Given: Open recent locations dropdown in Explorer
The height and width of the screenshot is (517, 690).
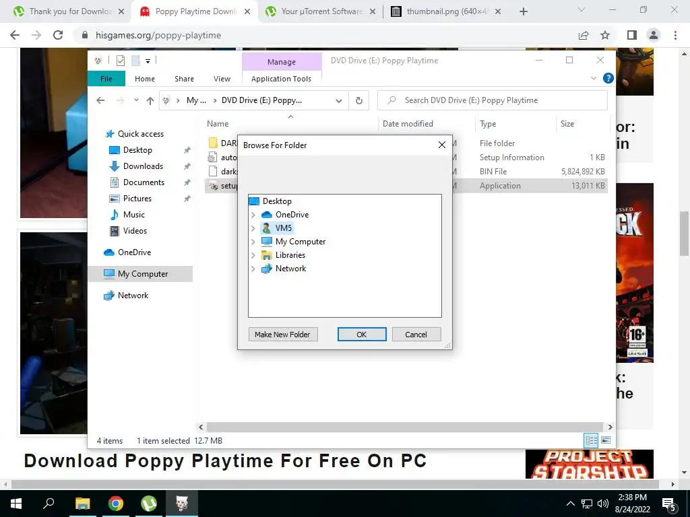Looking at the screenshot, I should click(136, 100).
